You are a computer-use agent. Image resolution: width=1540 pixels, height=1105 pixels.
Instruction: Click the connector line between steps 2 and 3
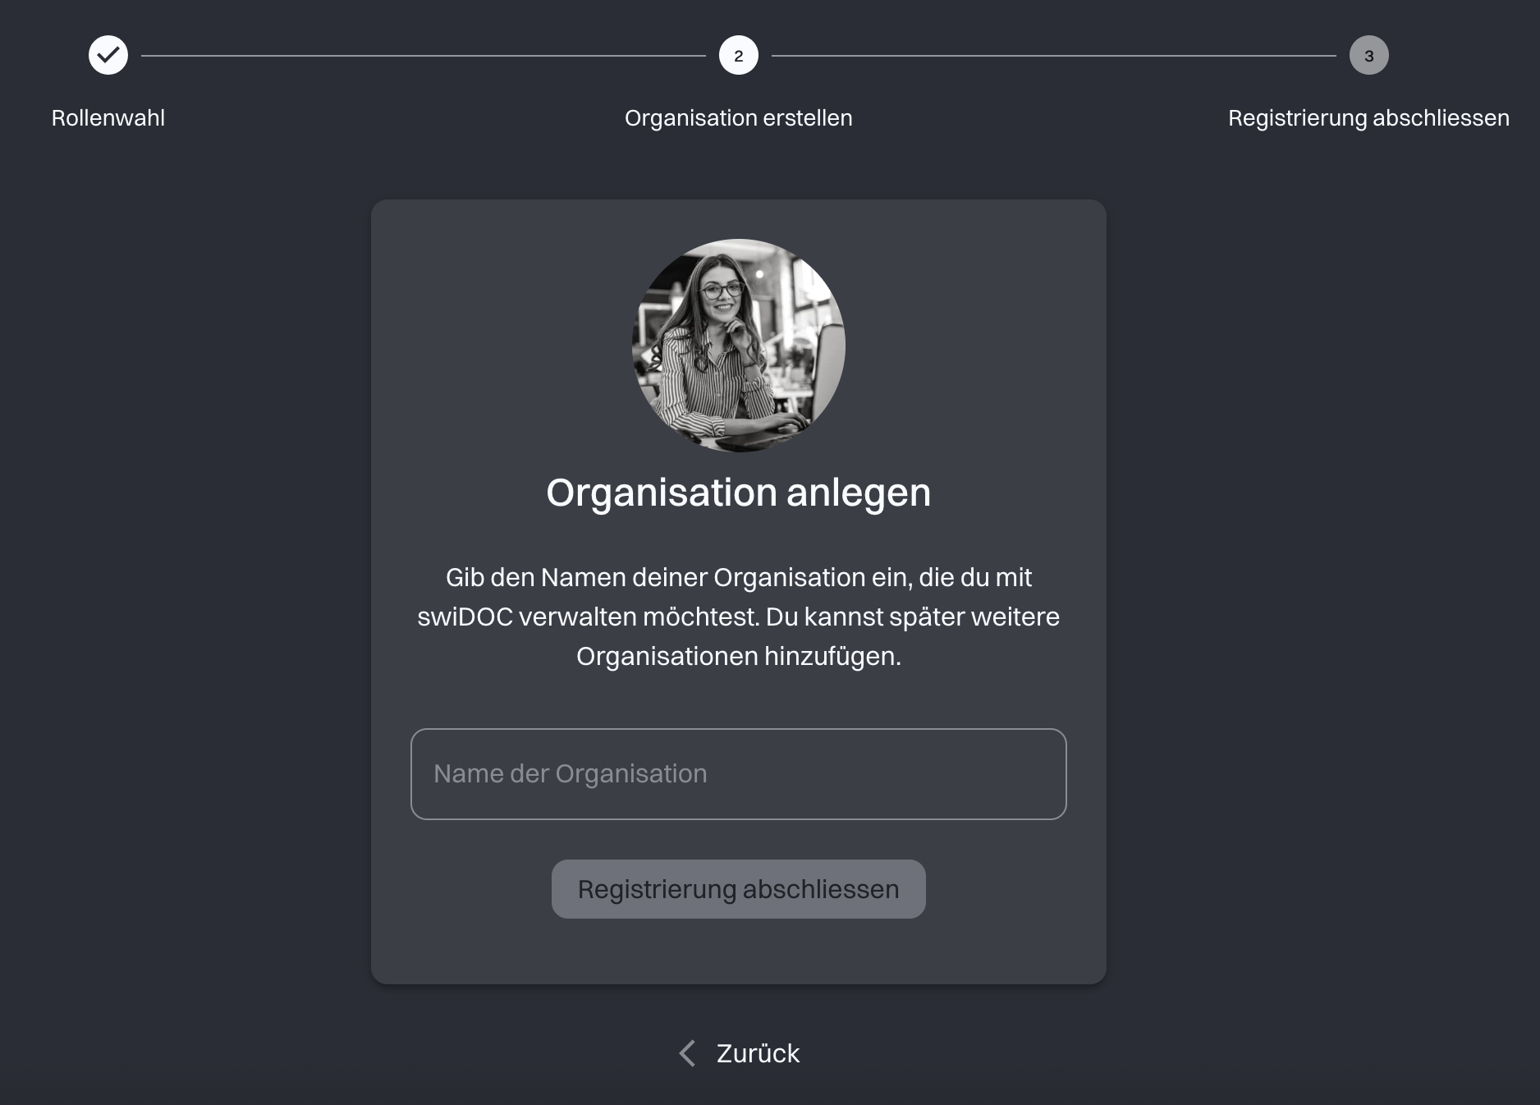coord(1053,55)
